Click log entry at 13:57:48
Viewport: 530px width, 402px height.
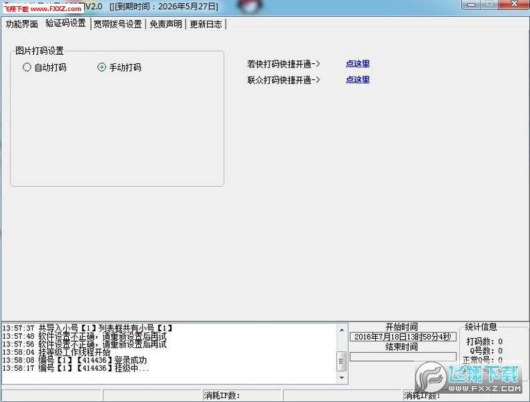pyautogui.click(x=85, y=336)
